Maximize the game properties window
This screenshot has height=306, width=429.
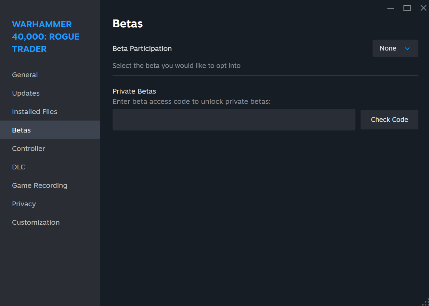tap(407, 8)
